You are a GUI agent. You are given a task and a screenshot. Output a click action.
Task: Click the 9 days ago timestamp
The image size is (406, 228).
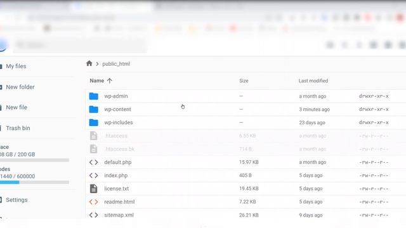(311, 215)
